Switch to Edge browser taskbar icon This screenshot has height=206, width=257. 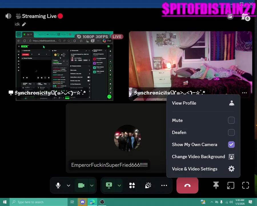coord(92,202)
